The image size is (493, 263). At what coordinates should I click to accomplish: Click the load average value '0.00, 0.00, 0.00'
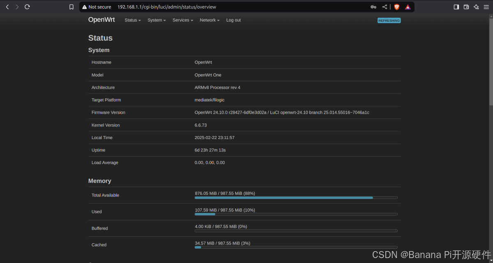coord(210,162)
